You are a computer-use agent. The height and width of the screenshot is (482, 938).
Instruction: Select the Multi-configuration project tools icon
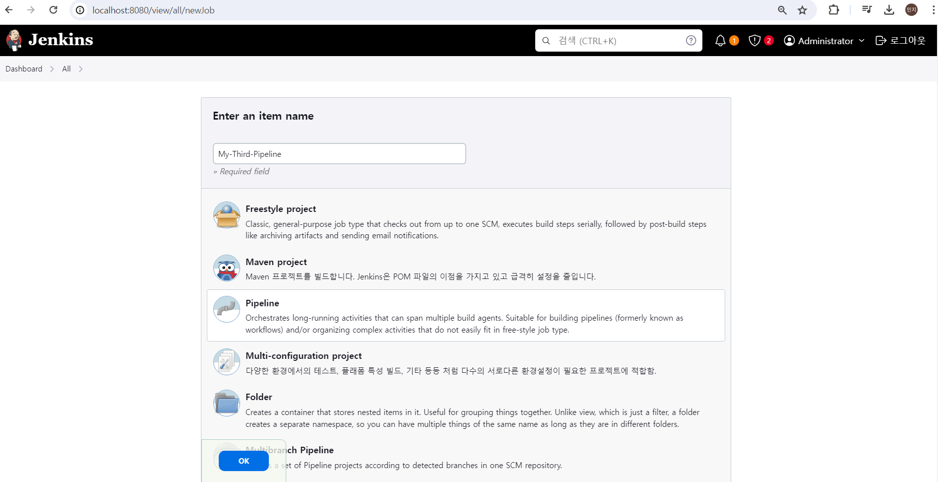pyautogui.click(x=227, y=362)
